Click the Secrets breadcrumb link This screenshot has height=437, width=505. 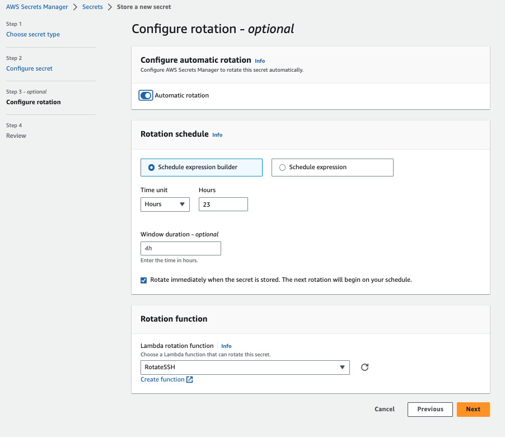(92, 7)
